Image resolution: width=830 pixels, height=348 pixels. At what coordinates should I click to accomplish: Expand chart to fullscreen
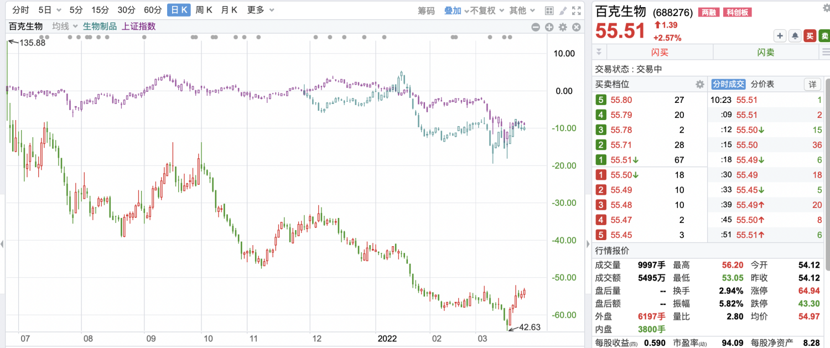pyautogui.click(x=577, y=11)
